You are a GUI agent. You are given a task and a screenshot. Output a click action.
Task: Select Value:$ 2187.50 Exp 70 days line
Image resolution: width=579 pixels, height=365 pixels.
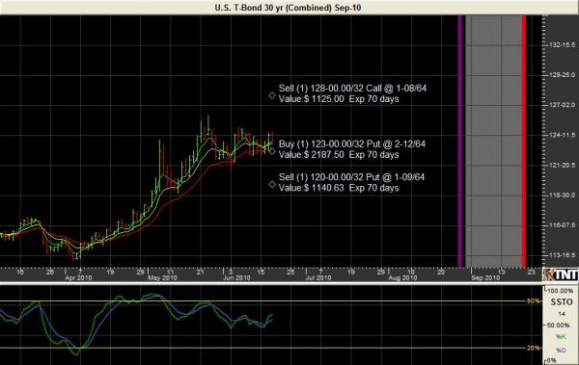click(339, 154)
